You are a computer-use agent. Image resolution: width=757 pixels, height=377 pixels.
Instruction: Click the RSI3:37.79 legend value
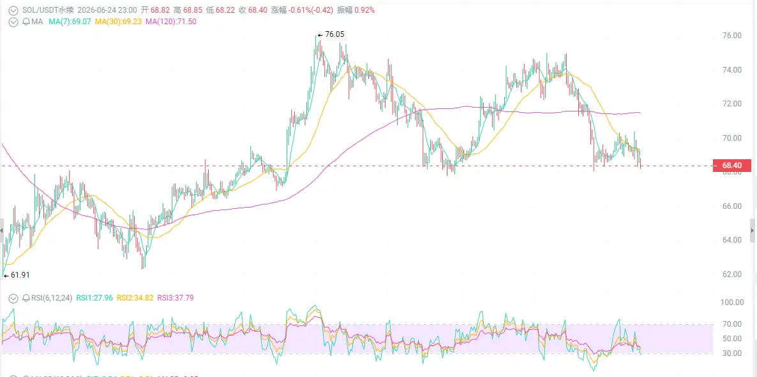[x=176, y=298]
